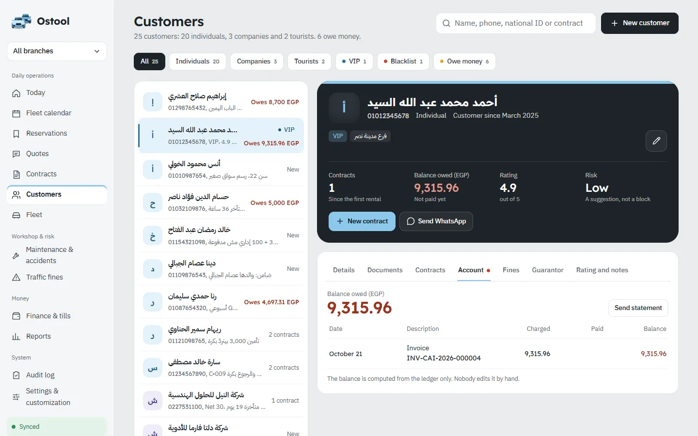Image resolution: width=698 pixels, height=436 pixels.
Task: Filter by Owe money 6
Action: (x=464, y=62)
